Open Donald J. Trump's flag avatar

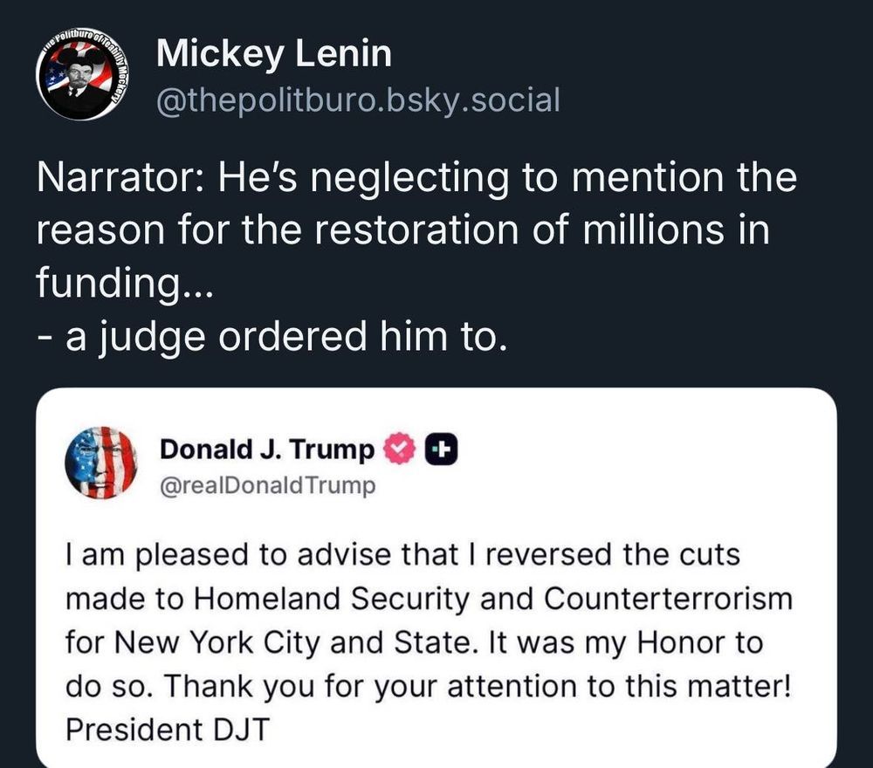click(101, 463)
